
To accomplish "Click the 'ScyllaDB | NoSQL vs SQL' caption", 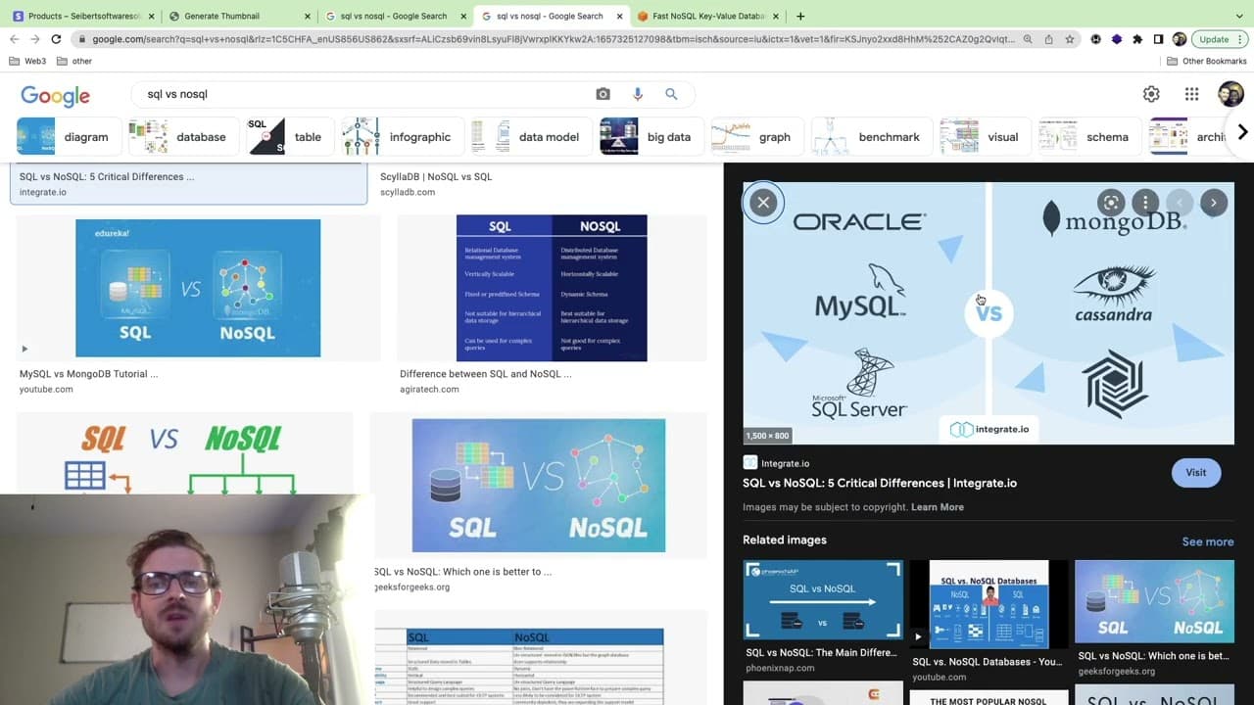I will tap(436, 176).
